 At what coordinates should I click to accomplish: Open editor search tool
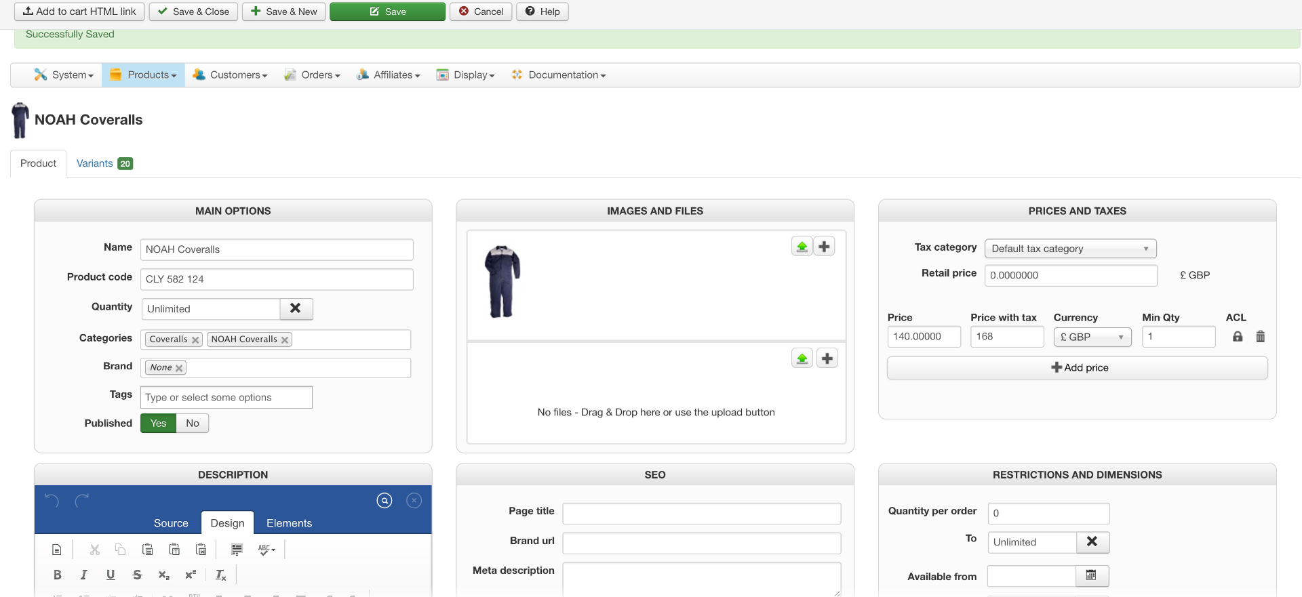384,501
